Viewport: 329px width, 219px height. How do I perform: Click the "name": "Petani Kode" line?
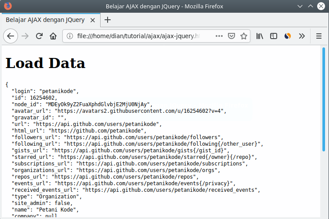click(x=45, y=210)
